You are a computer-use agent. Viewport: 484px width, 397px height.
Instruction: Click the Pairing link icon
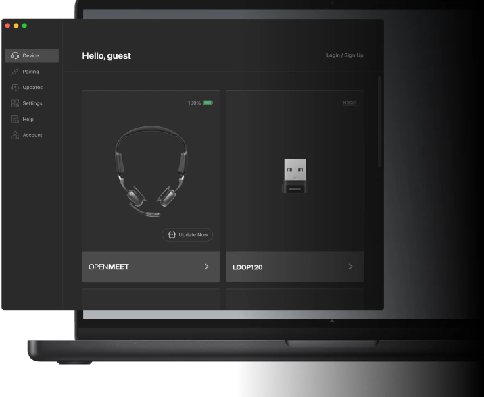[x=15, y=72]
